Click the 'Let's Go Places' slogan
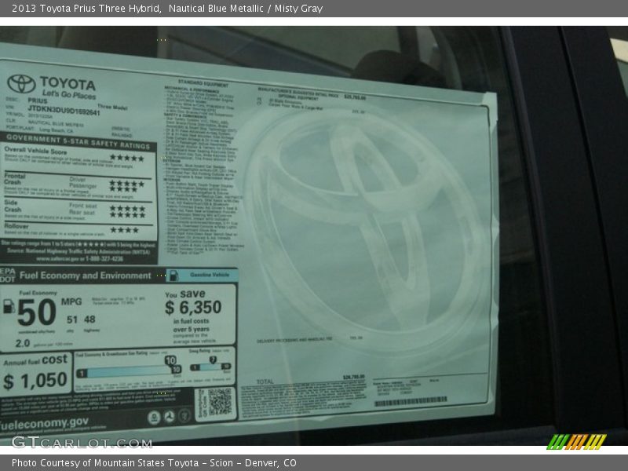 (x=69, y=94)
